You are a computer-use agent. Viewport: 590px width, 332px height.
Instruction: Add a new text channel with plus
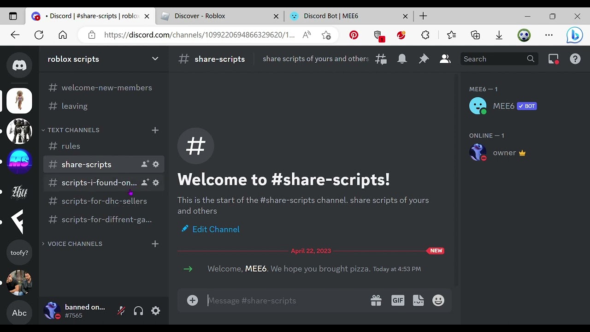coord(155,130)
